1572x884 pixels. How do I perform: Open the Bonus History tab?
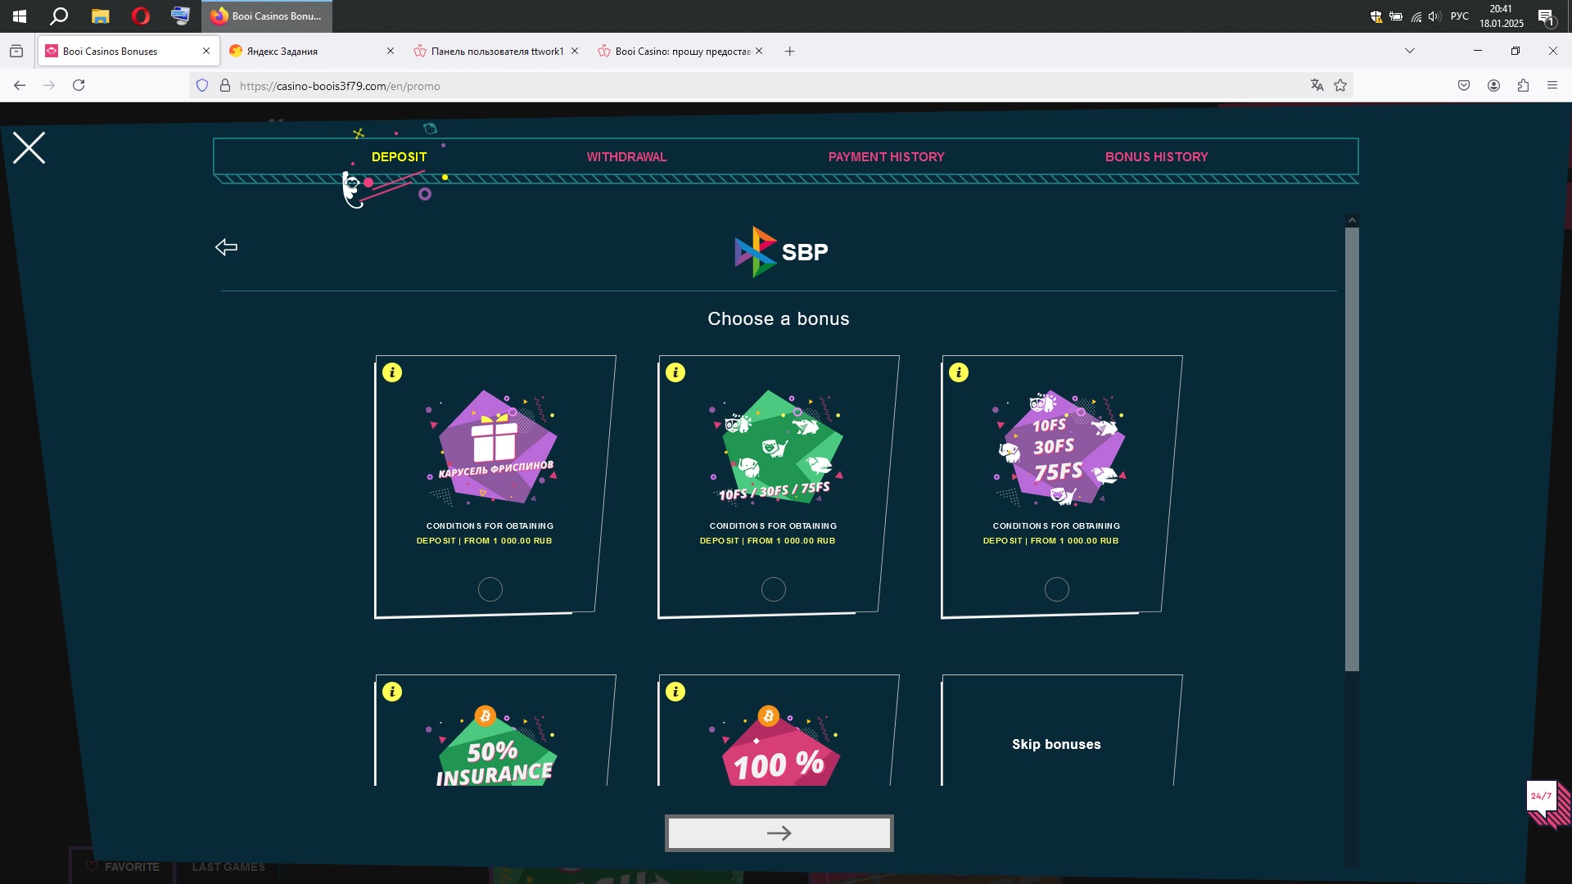coord(1157,157)
